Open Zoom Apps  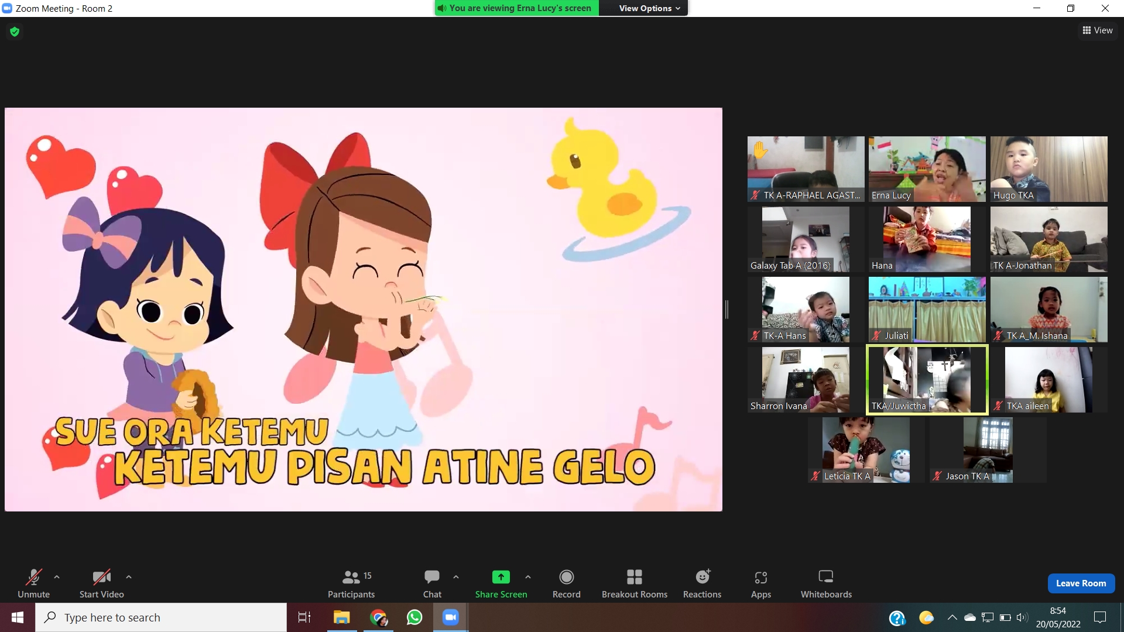[761, 584]
